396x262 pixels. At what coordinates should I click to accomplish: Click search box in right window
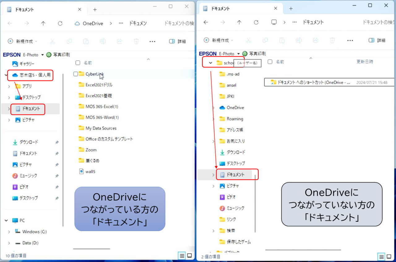tap(378, 22)
